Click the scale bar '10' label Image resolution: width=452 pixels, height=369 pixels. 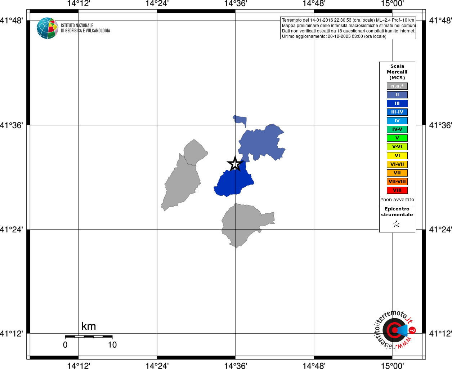pyautogui.click(x=112, y=345)
